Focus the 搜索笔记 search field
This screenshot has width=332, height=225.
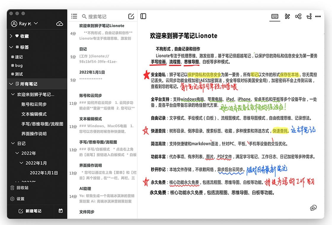pos(104,17)
